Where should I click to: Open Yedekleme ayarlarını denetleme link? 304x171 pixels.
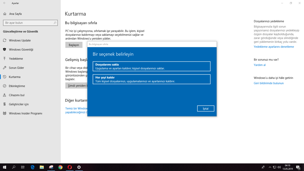274,47
